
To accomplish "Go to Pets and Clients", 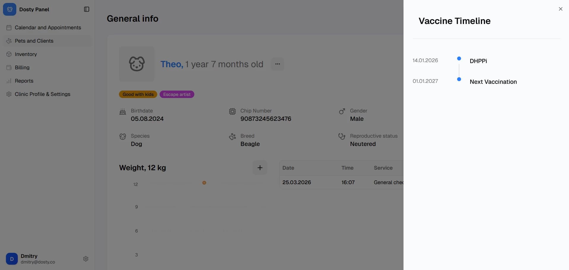I will (x=34, y=41).
